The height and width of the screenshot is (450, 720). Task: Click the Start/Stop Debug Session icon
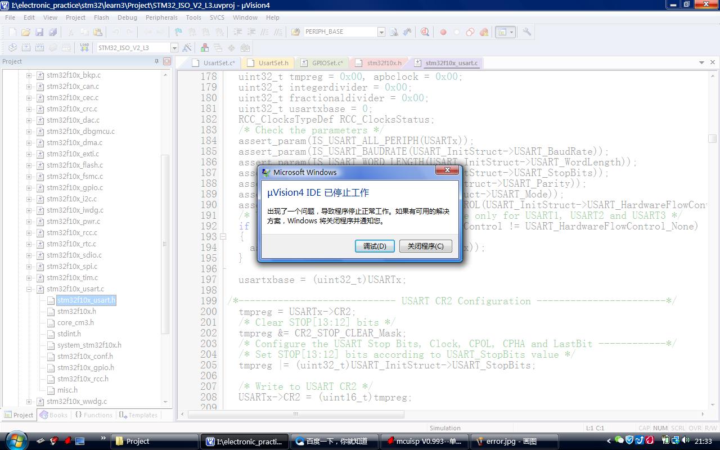(425, 32)
